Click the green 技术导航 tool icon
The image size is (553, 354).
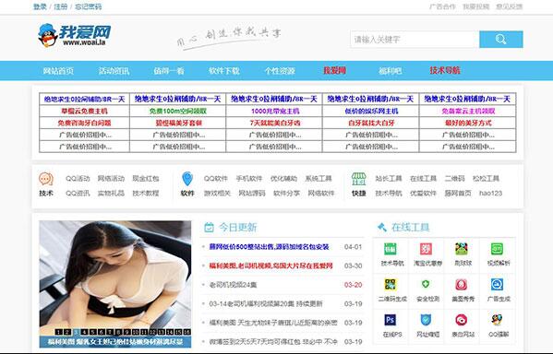391,249
